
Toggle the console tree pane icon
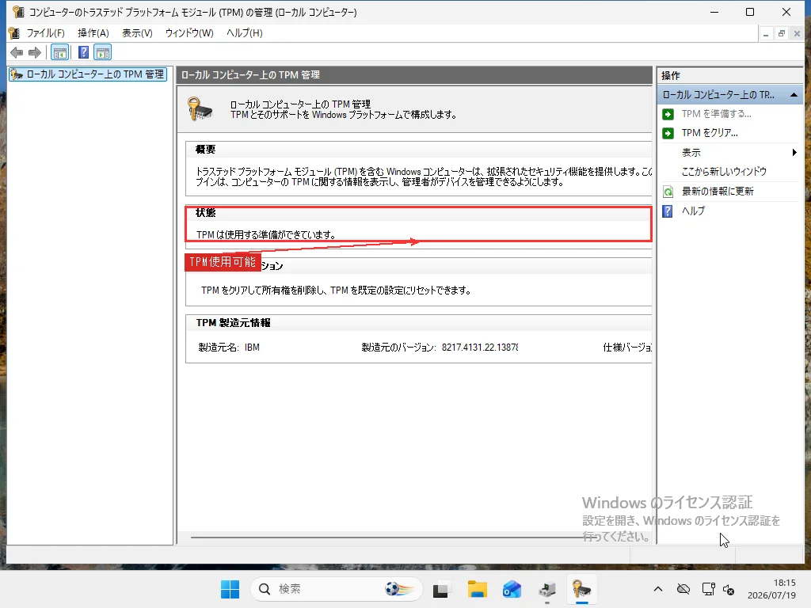60,52
